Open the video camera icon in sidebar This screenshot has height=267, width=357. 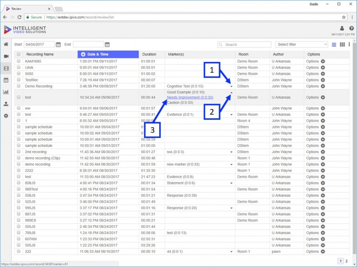(x=6, y=56)
